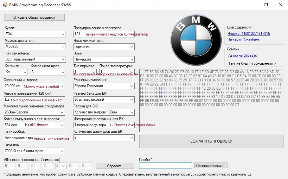Expand the Язык dropdown showing Немецкий
Image resolution: width=288 pixels, height=179 pixels.
pos(104,59)
